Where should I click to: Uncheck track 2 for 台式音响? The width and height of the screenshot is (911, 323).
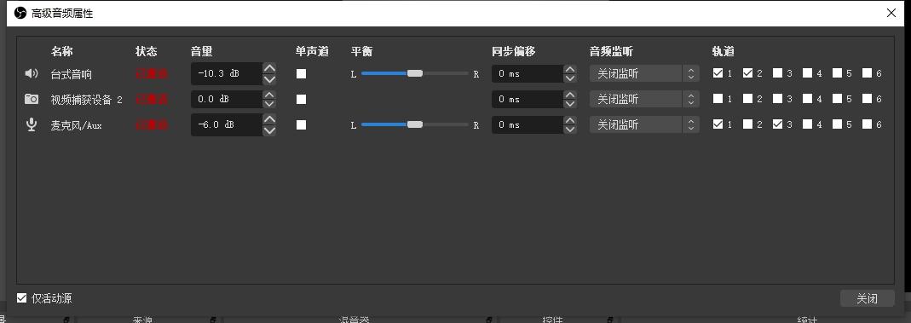coord(747,73)
